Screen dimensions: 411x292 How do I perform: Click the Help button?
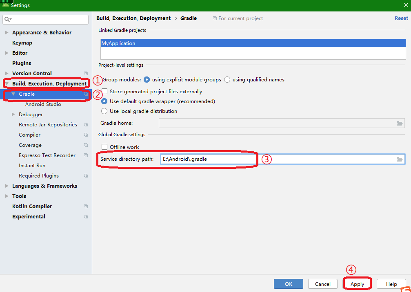[391, 284]
